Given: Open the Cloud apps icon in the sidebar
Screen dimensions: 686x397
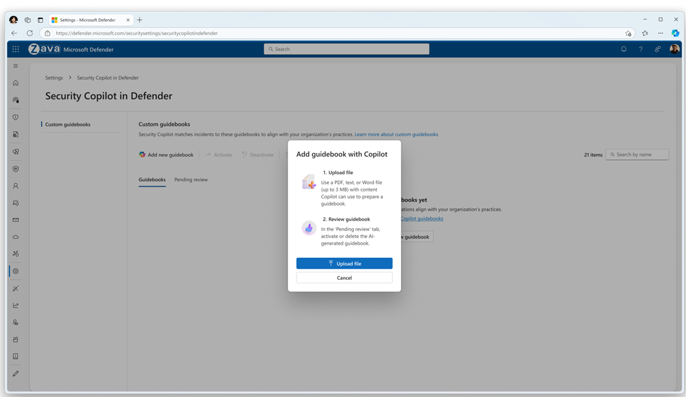Looking at the screenshot, I should 16,237.
